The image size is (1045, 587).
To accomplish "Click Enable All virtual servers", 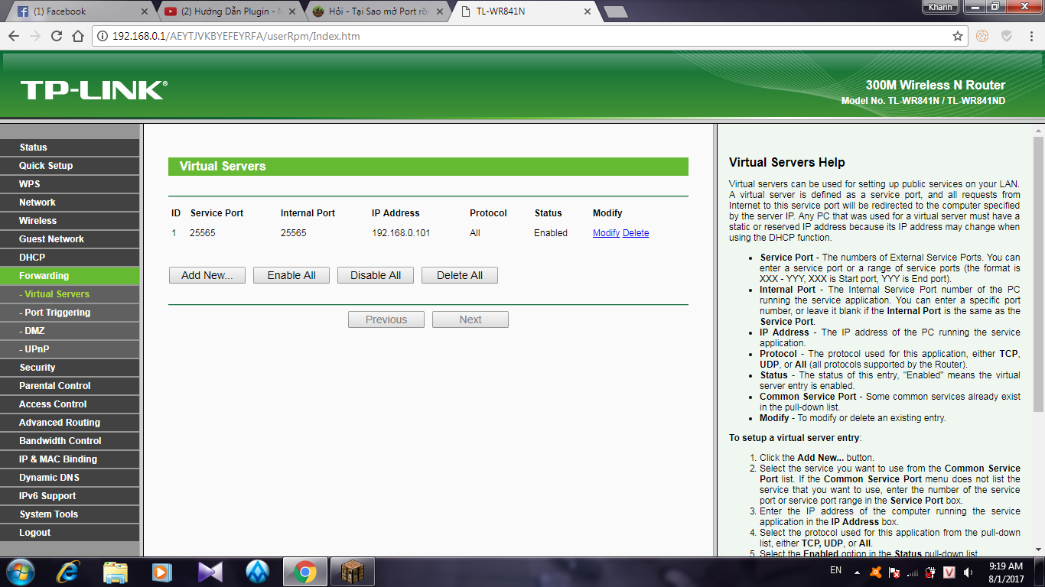I will tap(291, 275).
